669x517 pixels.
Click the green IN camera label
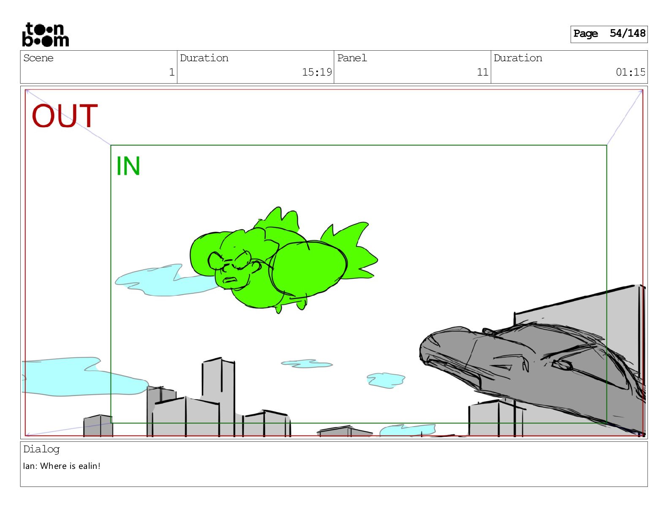point(128,166)
